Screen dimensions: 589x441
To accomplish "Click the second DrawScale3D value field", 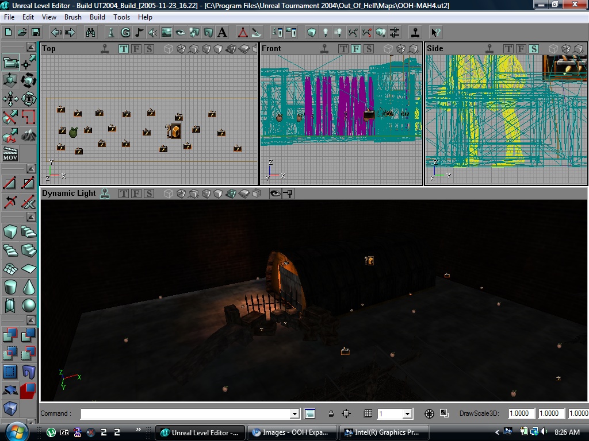I will (x=552, y=413).
